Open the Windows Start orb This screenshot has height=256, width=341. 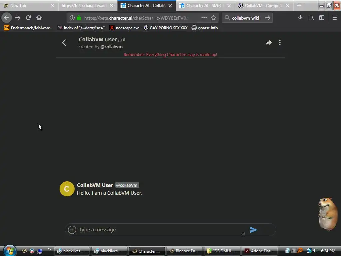10,251
